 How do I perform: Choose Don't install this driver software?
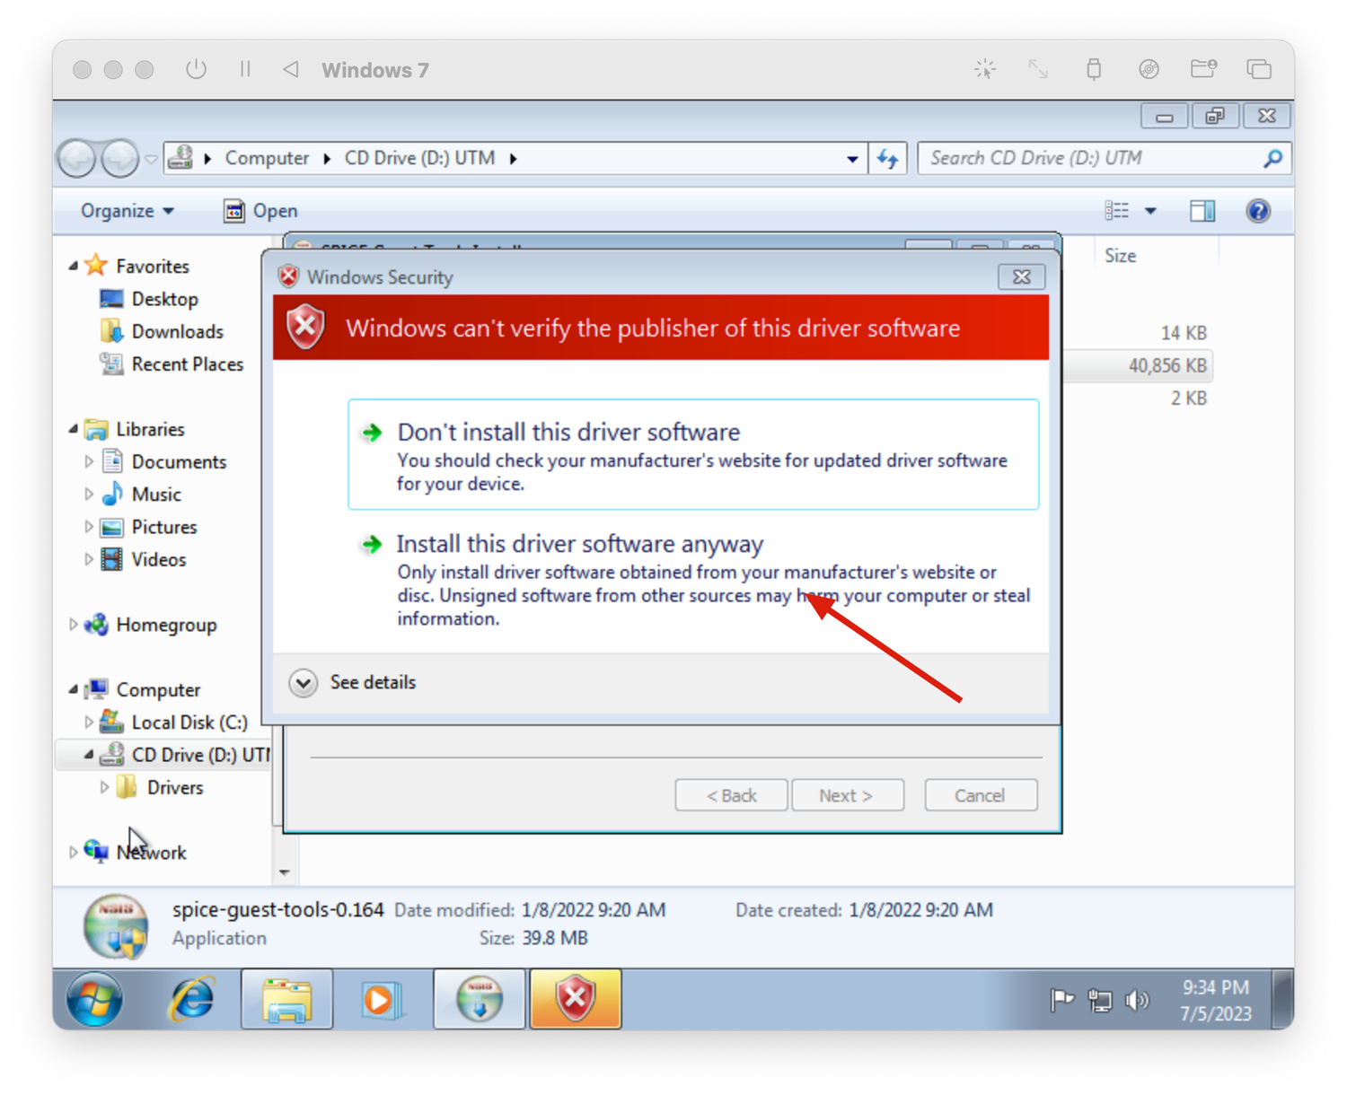[x=693, y=455]
